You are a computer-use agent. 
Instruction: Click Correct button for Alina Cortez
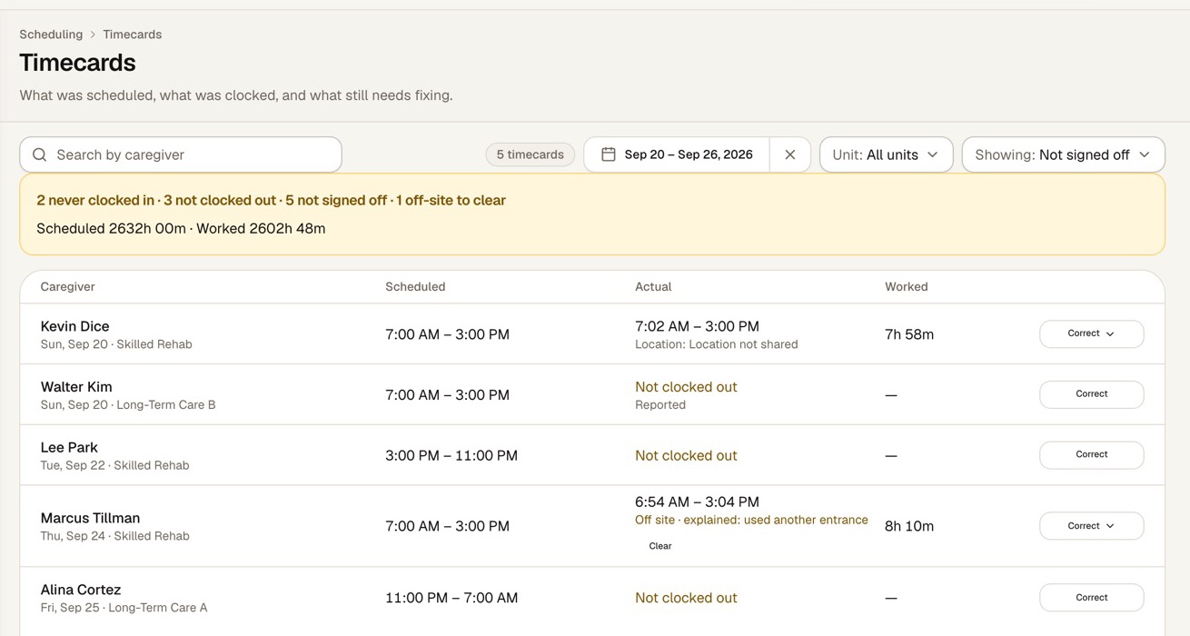[x=1091, y=598]
